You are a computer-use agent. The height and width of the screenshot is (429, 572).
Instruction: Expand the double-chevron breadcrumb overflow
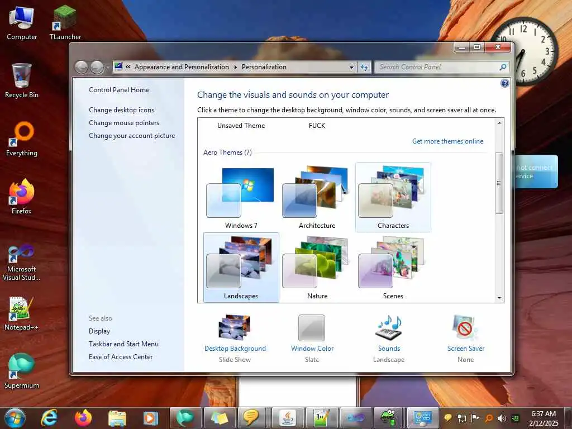pos(128,67)
